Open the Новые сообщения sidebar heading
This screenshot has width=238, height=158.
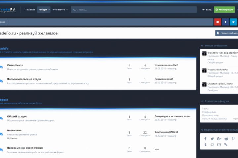tap(216, 46)
